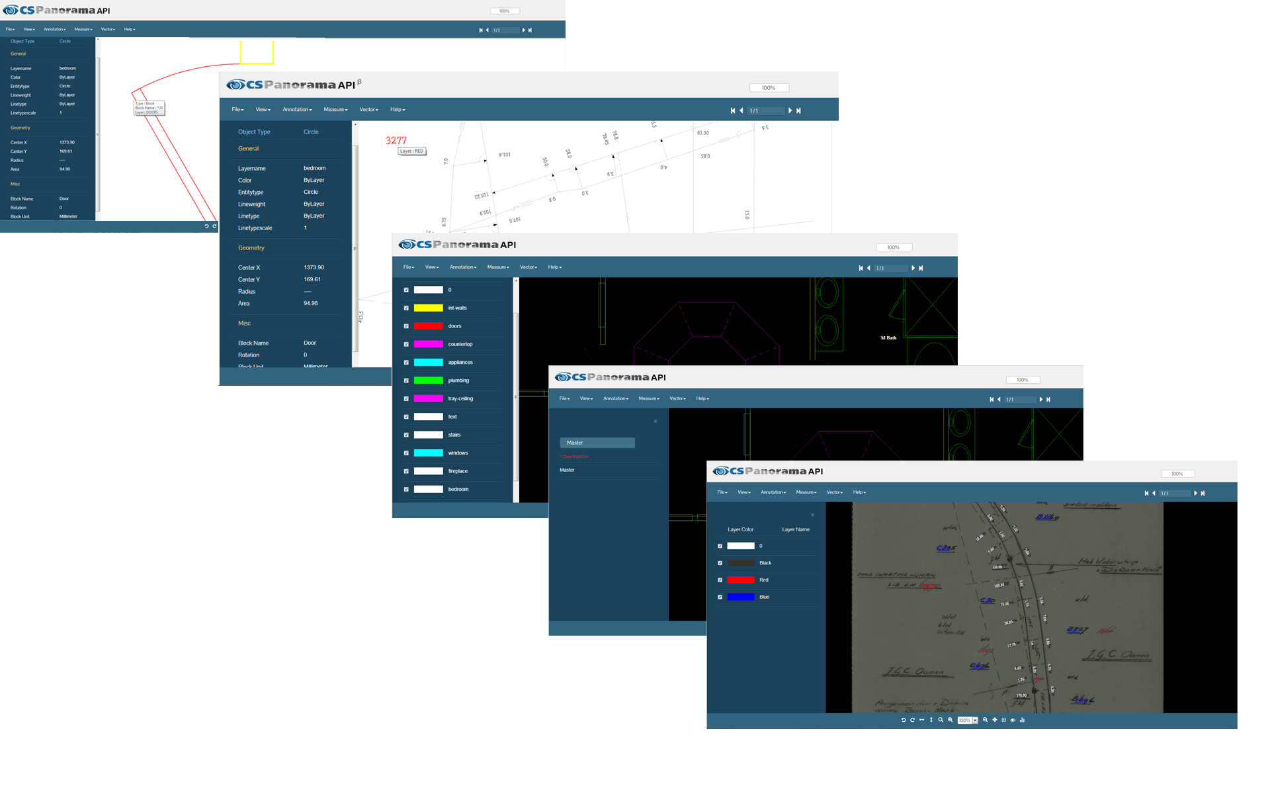Go to first page in the map window
The image size is (1270, 786).
[x=1146, y=493]
